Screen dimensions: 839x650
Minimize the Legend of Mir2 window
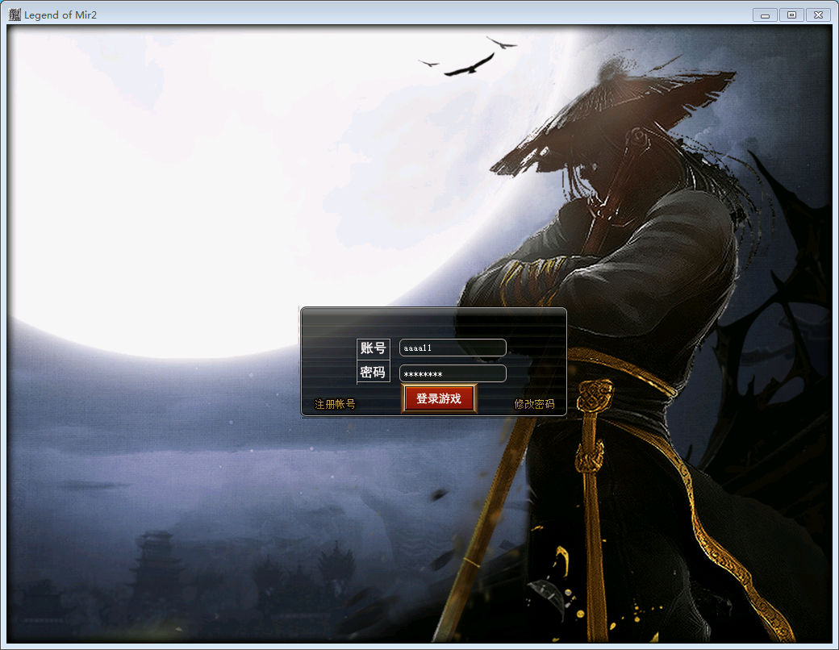click(x=765, y=15)
